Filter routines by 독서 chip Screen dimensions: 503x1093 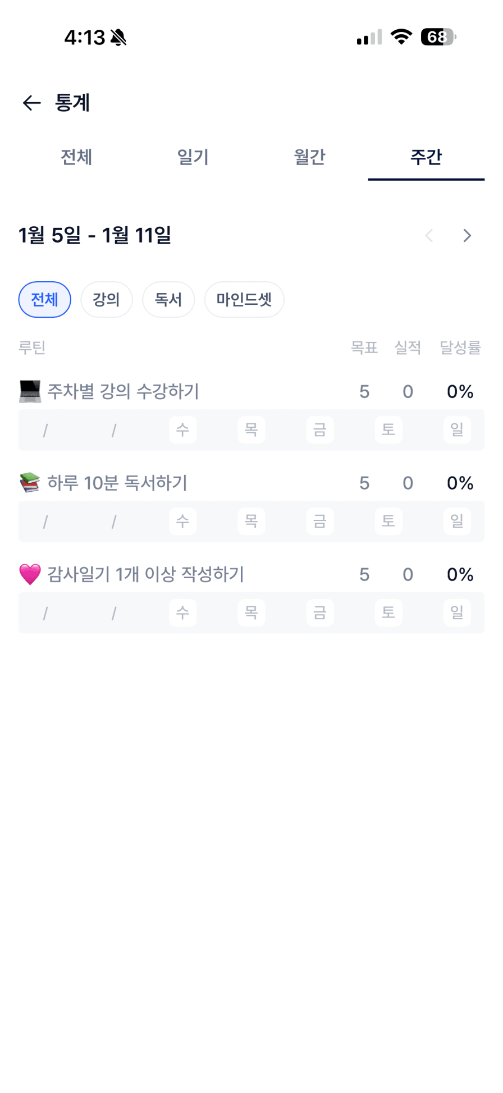click(168, 300)
